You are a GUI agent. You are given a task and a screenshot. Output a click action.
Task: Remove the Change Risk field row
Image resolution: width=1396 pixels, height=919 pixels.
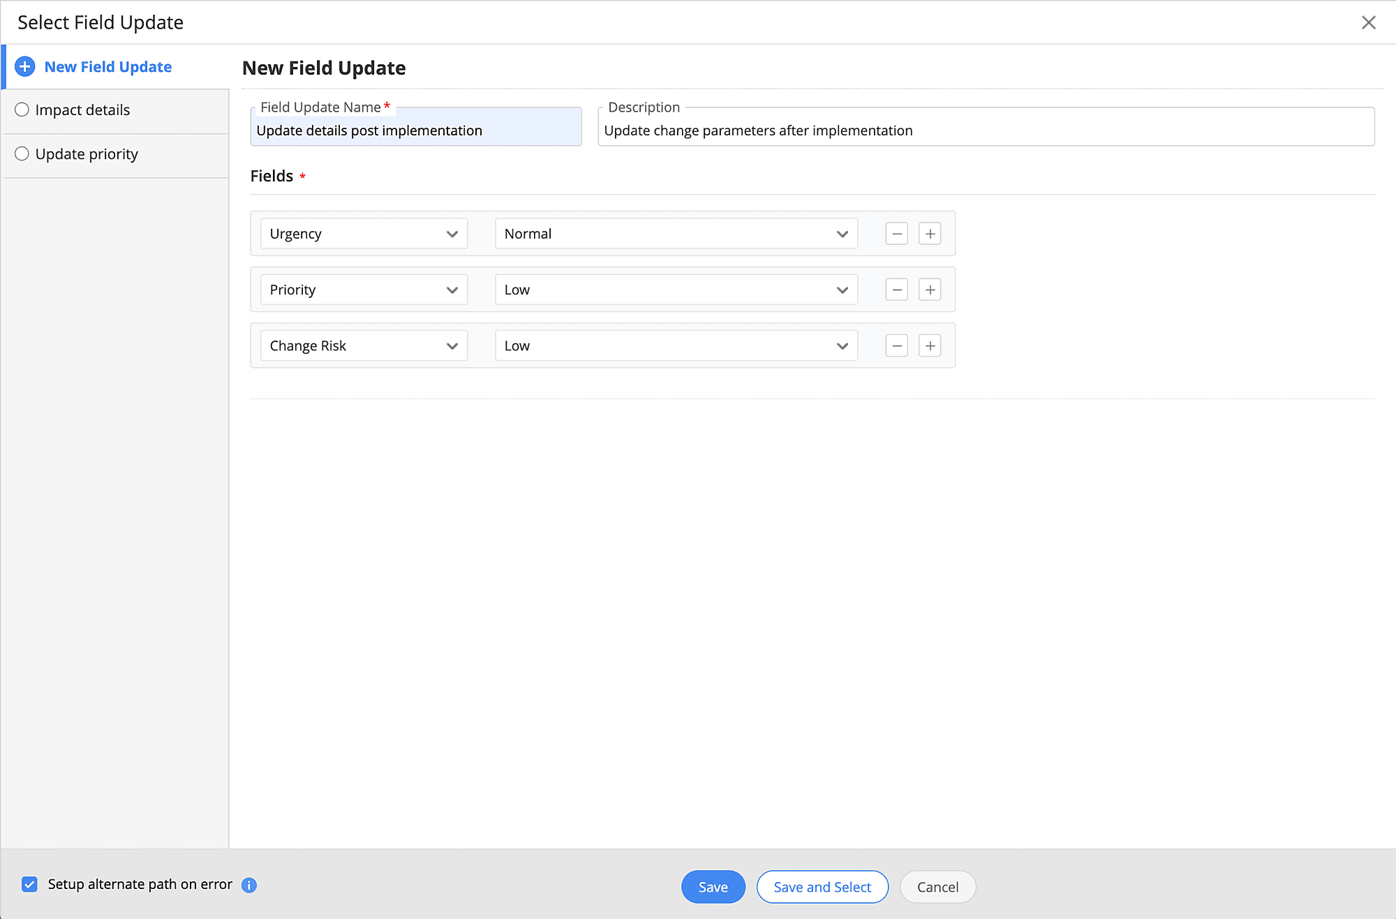896,345
